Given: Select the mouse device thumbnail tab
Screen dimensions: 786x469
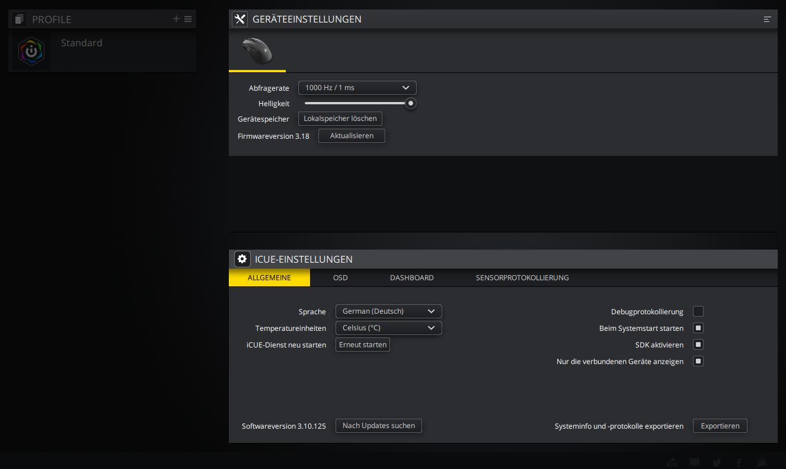Looking at the screenshot, I should (x=257, y=50).
